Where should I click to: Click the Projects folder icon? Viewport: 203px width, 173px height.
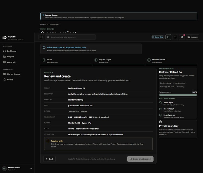[5, 57]
